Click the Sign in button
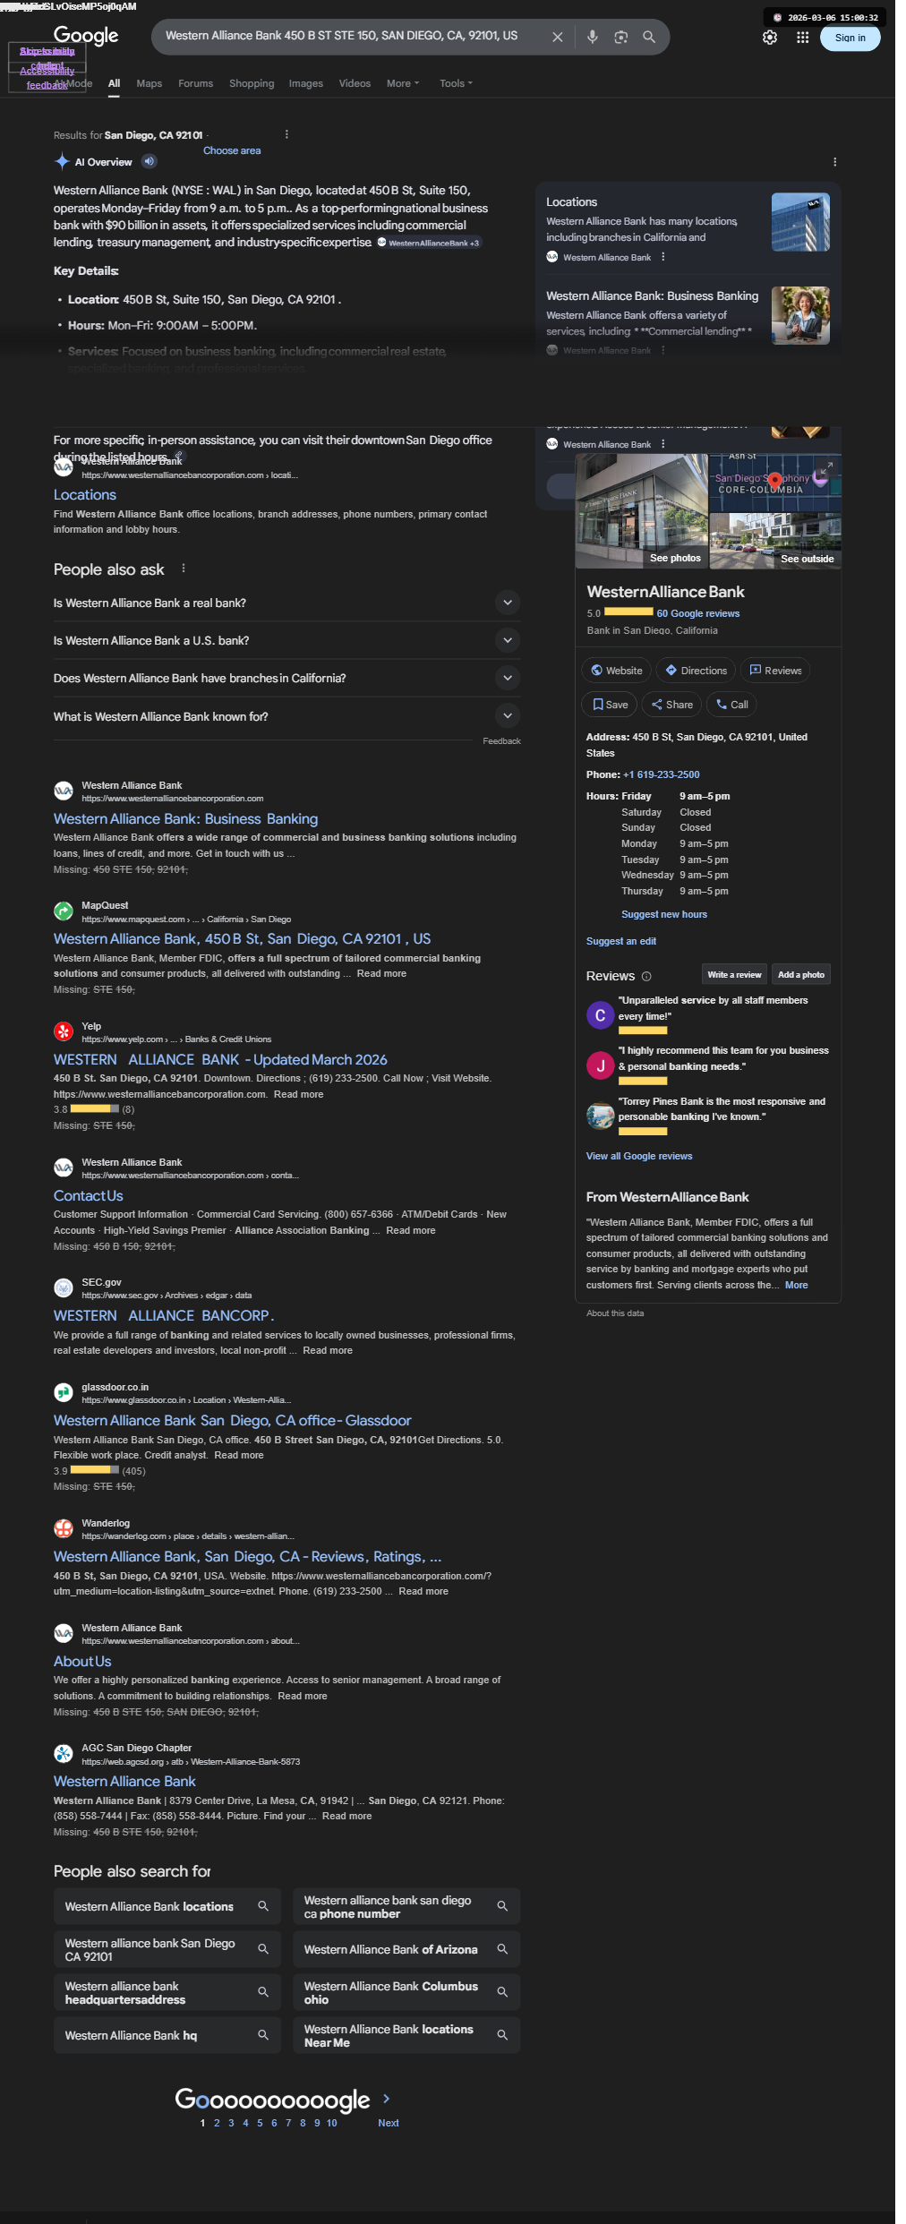This screenshot has width=906, height=2224. tap(850, 38)
